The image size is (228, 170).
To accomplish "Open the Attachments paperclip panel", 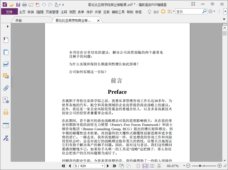I will click(x=6, y=88).
